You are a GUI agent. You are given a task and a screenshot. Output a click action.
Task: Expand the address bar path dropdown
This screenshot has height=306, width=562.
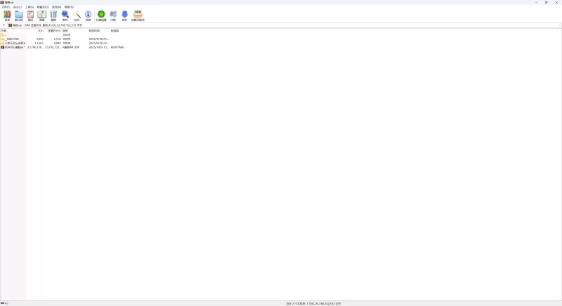tap(558, 25)
